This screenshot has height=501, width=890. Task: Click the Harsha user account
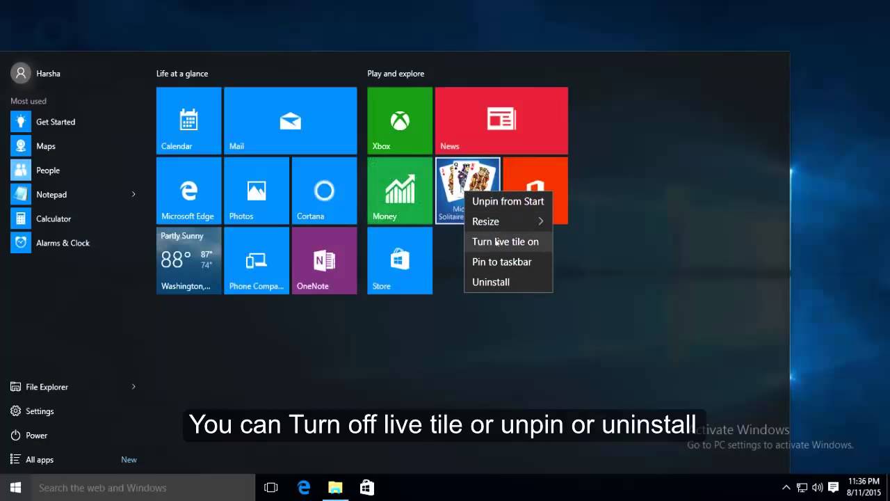[36, 73]
